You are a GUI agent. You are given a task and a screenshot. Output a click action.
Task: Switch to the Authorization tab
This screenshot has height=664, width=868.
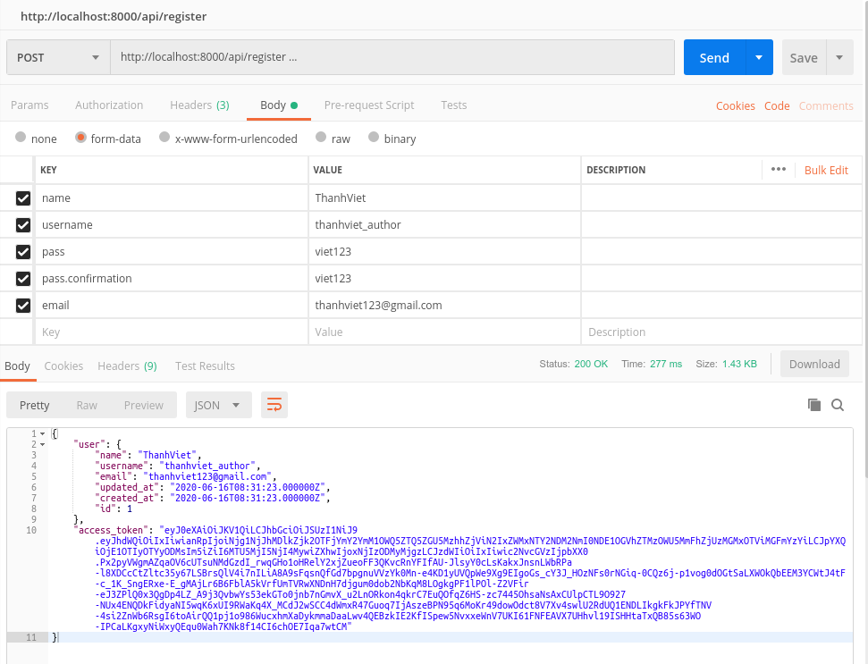click(x=109, y=105)
